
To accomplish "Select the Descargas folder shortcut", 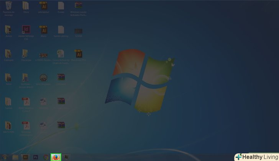I will [x=26, y=55].
